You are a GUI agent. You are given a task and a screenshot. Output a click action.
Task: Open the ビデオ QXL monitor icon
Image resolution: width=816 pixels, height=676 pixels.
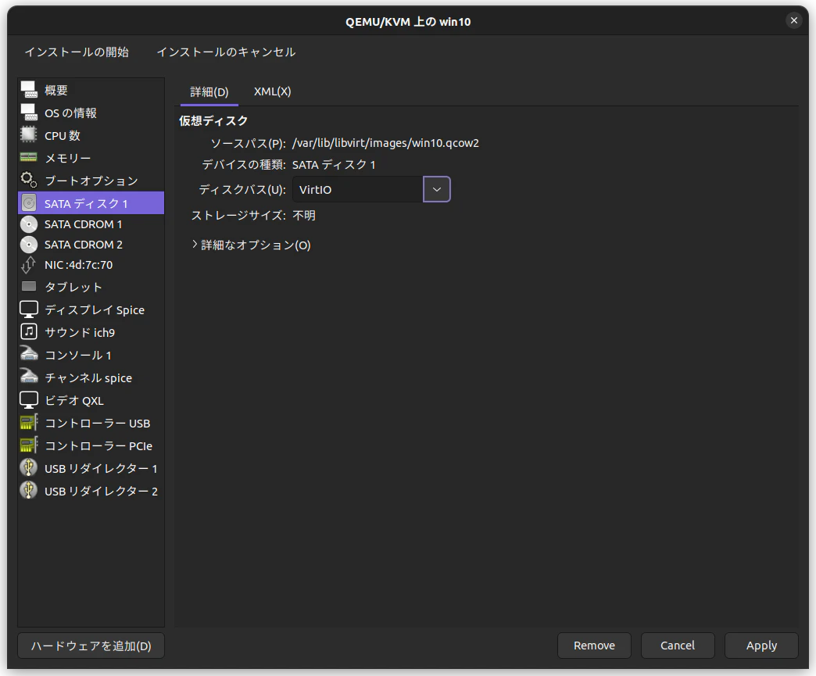[29, 400]
